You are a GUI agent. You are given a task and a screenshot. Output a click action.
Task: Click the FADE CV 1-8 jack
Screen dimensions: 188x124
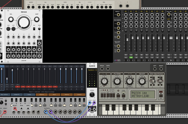point(118,15)
